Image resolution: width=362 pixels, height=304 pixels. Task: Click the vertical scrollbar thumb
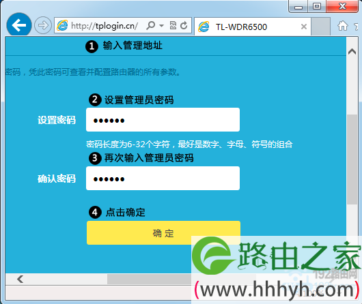[x=352, y=159]
